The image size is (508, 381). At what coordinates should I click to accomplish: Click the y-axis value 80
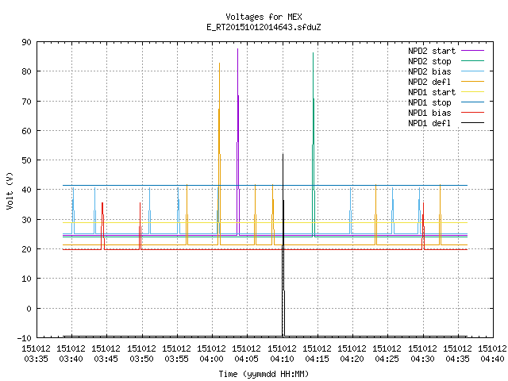point(26,71)
